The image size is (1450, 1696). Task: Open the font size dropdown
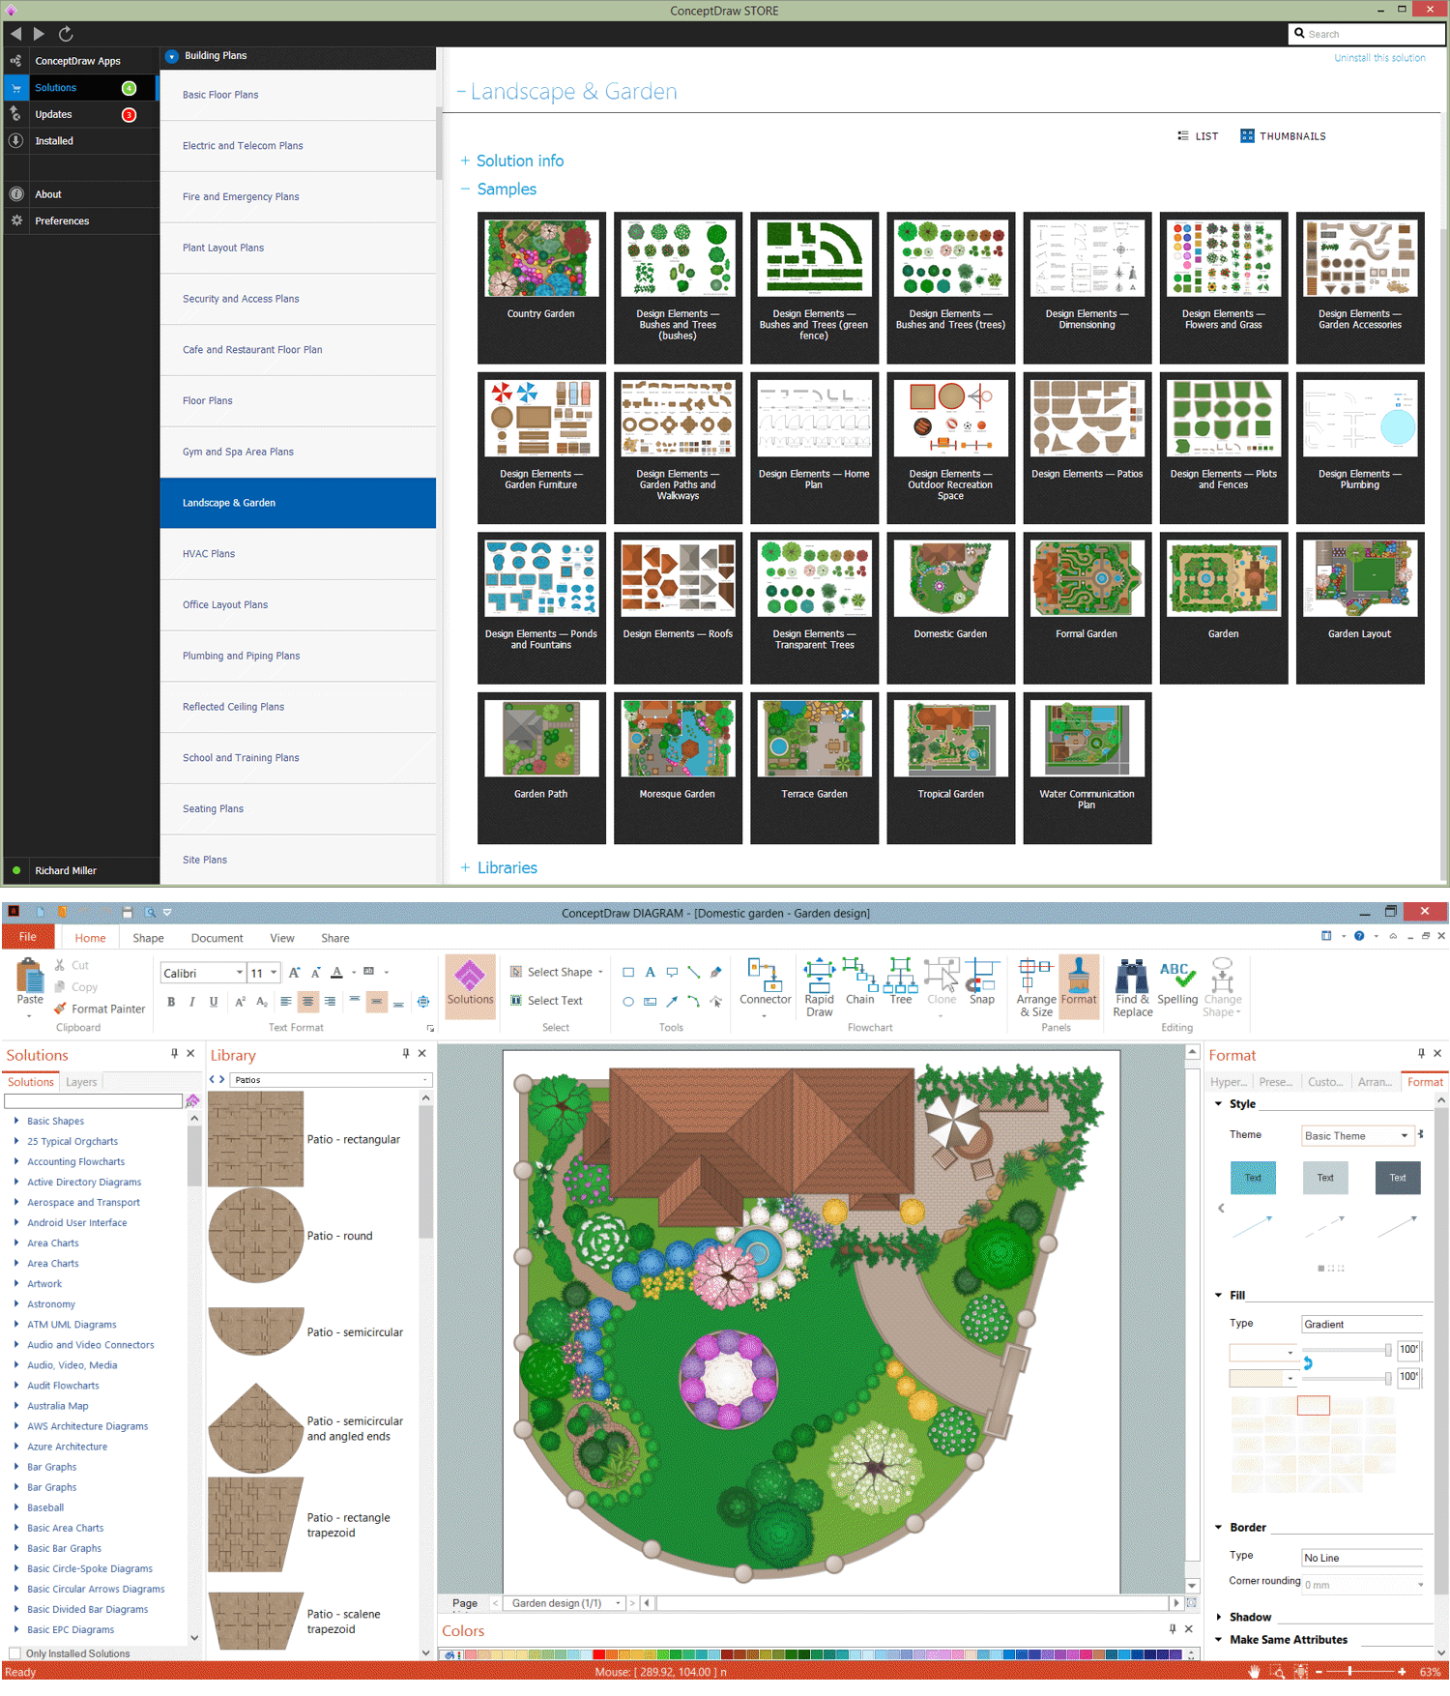point(274,973)
